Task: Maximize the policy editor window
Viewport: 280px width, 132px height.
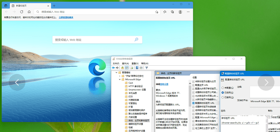Action: (x=233, y=59)
